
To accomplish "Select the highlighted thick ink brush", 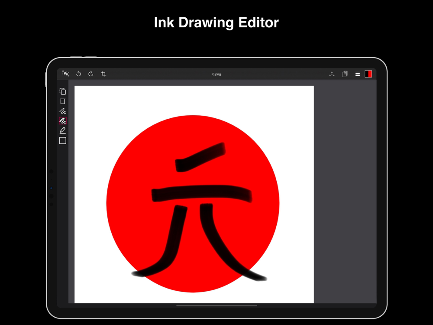I will coord(63,121).
